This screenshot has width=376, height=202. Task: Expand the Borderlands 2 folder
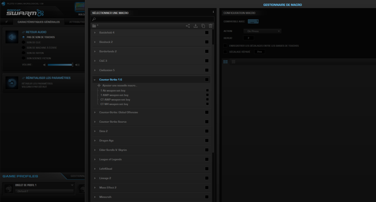tap(95, 51)
